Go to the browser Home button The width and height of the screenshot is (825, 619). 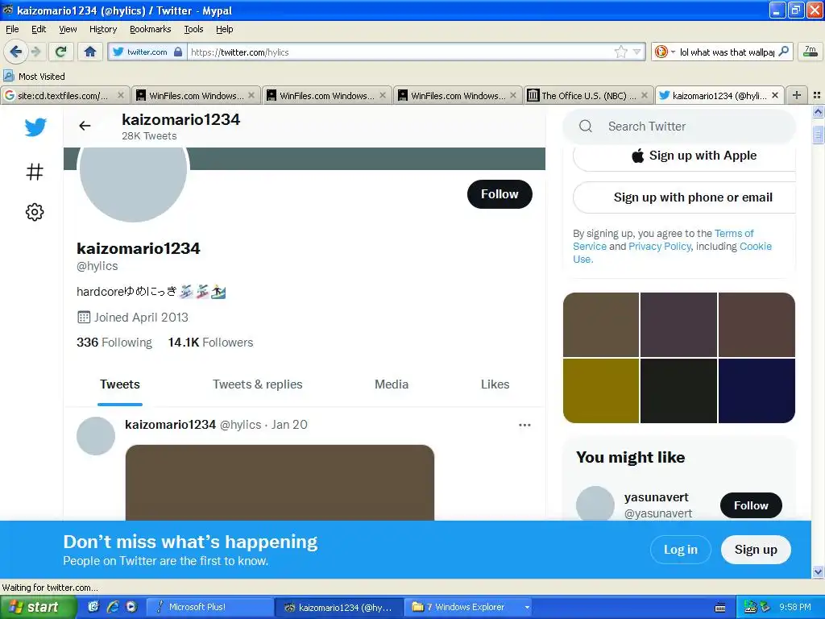(x=90, y=52)
